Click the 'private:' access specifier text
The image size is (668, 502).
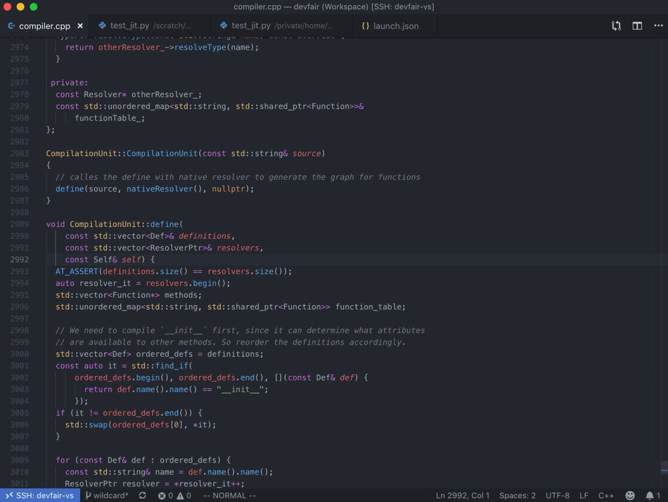(69, 83)
